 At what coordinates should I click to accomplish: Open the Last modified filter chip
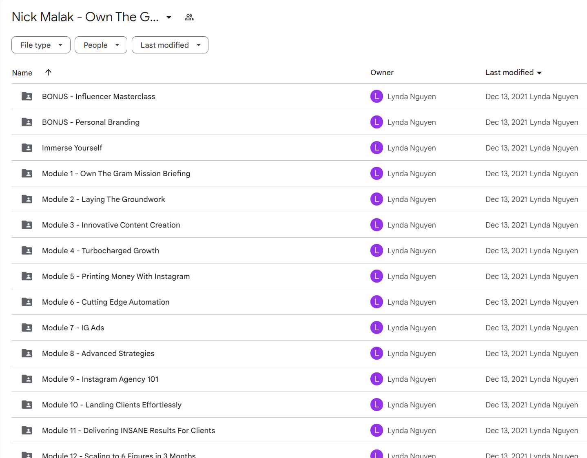tap(170, 45)
